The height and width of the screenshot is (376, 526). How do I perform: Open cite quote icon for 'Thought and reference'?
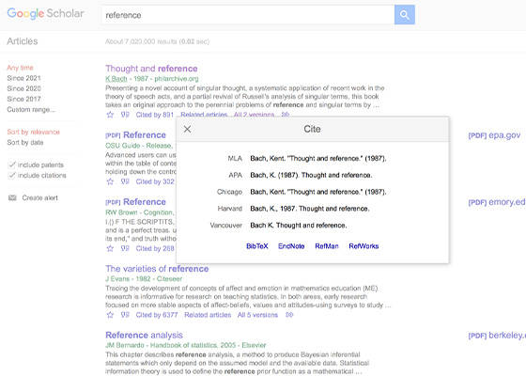click(x=125, y=115)
